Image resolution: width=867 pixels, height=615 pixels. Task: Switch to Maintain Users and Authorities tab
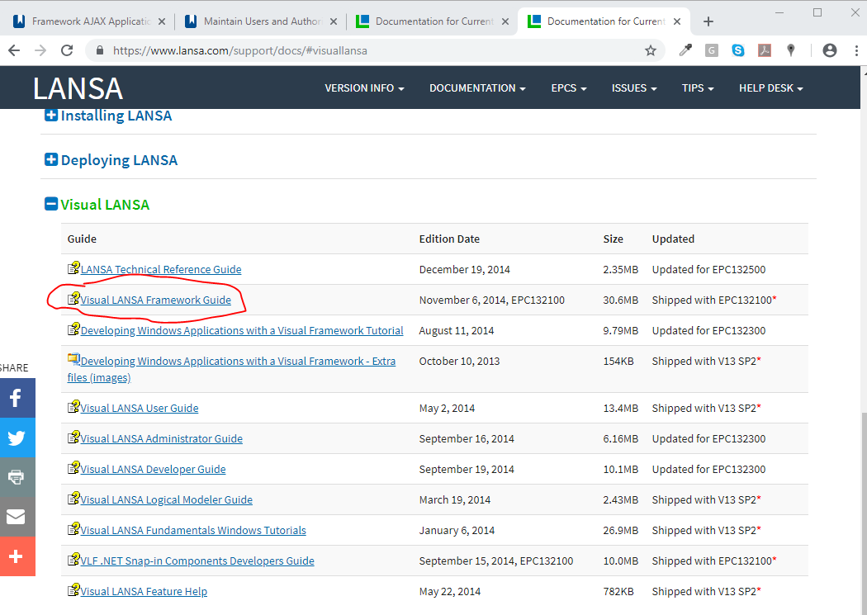tap(261, 21)
